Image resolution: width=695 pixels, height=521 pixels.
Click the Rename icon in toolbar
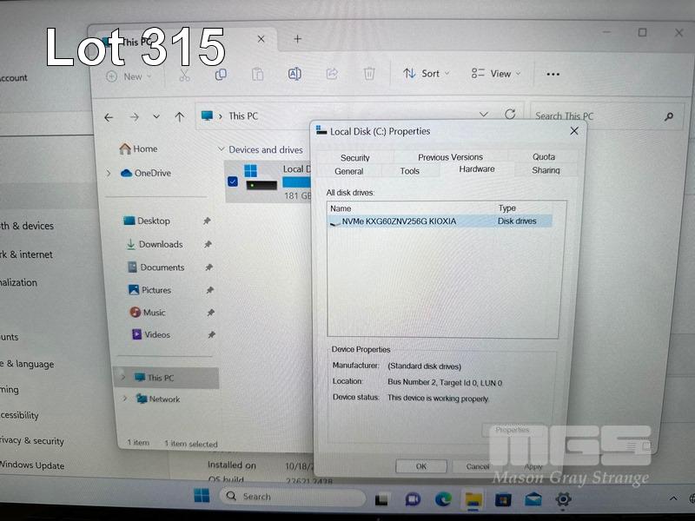295,75
